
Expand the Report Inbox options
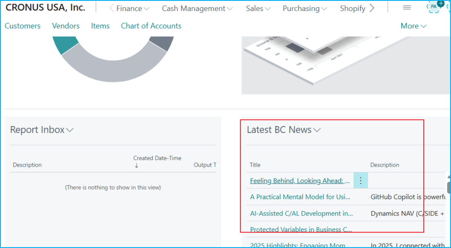click(42, 130)
